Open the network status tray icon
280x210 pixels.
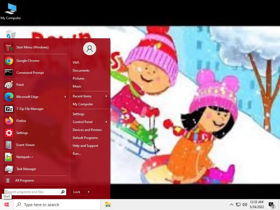[x=238, y=205]
